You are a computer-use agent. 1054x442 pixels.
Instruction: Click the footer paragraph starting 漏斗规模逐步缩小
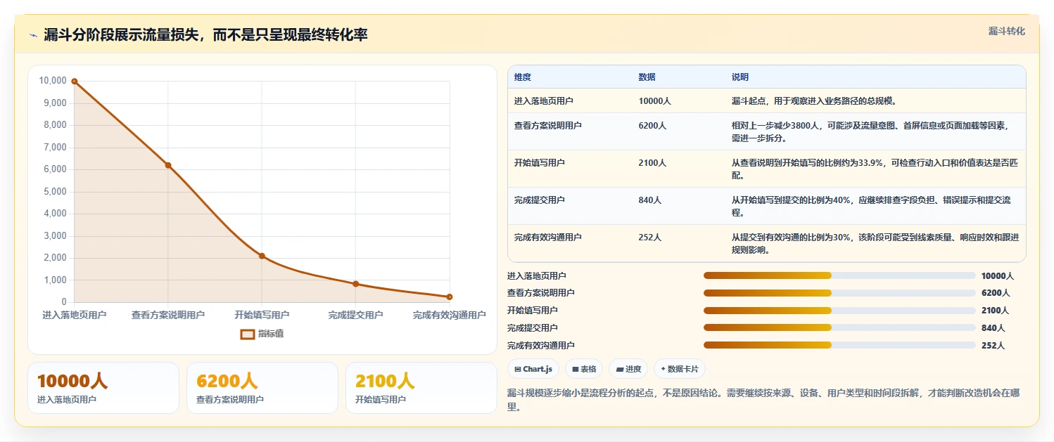click(763, 400)
